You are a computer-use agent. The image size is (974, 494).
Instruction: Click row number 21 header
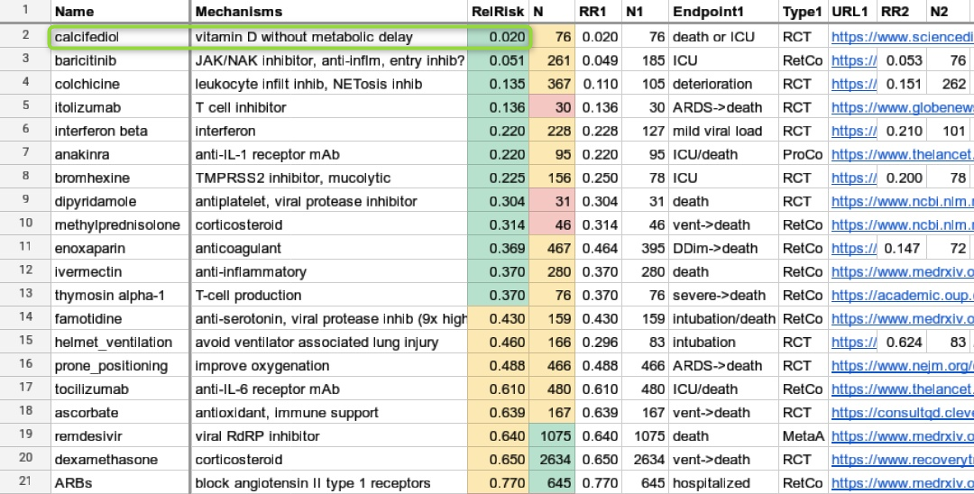point(26,482)
